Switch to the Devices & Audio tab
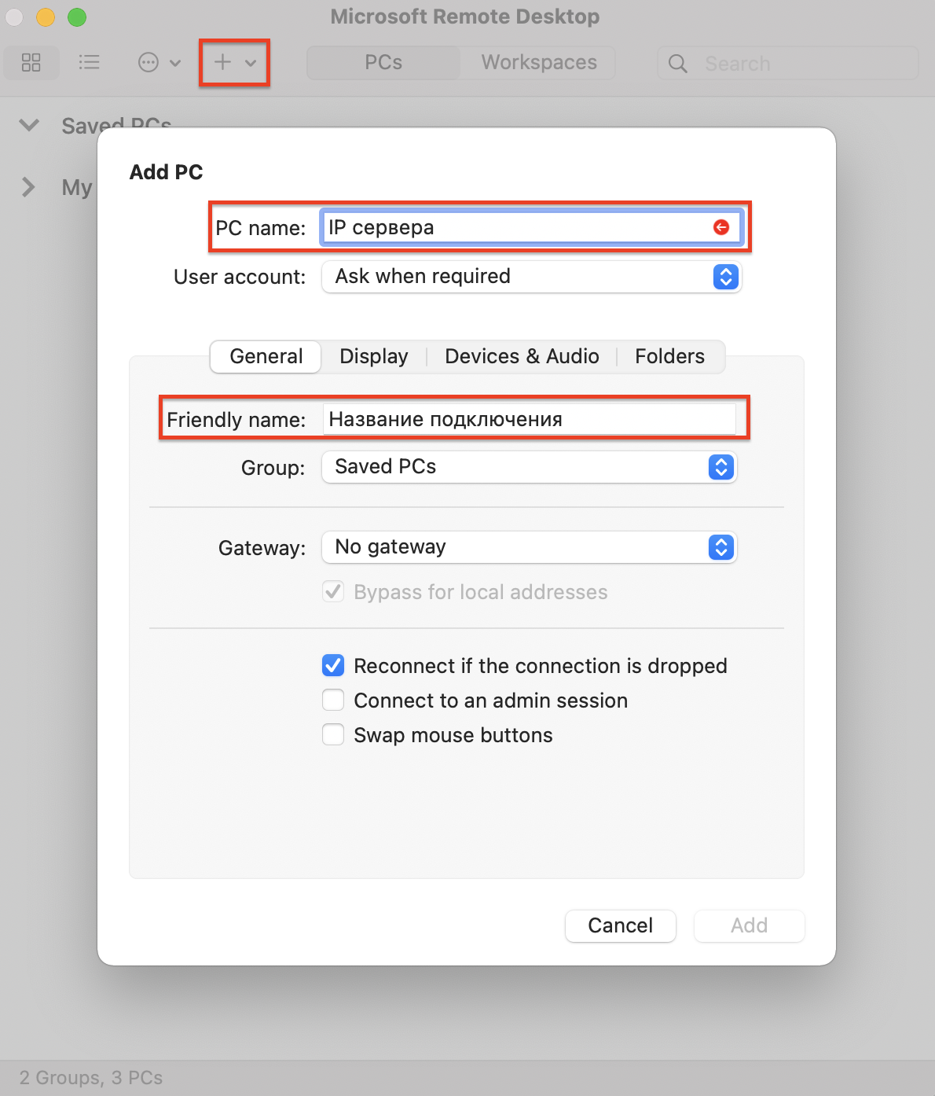Image resolution: width=935 pixels, height=1096 pixels. pos(522,356)
